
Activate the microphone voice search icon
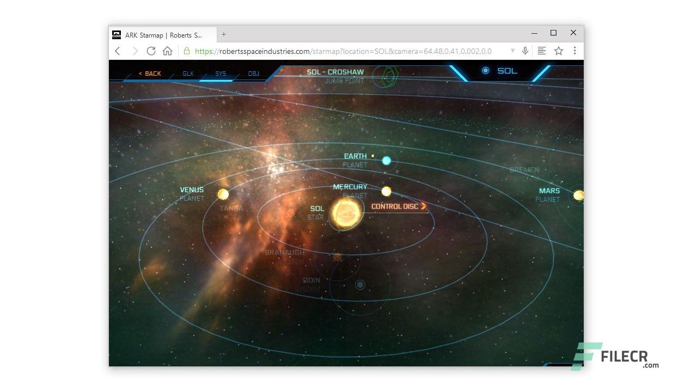pyautogui.click(x=525, y=51)
